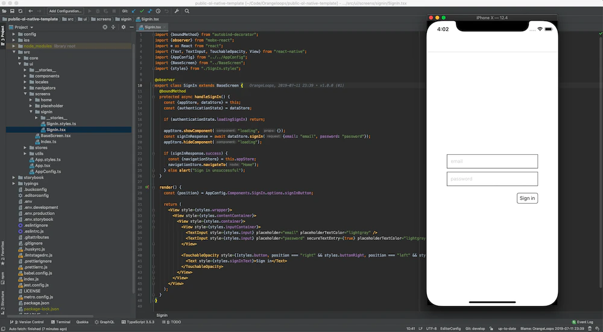Click the lock icon in status bar
This screenshot has height=332, width=603.
(491, 328)
